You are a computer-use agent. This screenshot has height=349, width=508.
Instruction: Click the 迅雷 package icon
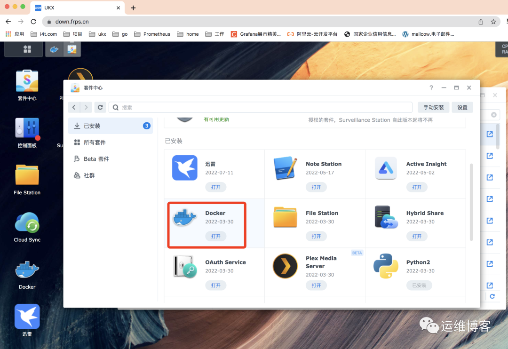(x=185, y=168)
